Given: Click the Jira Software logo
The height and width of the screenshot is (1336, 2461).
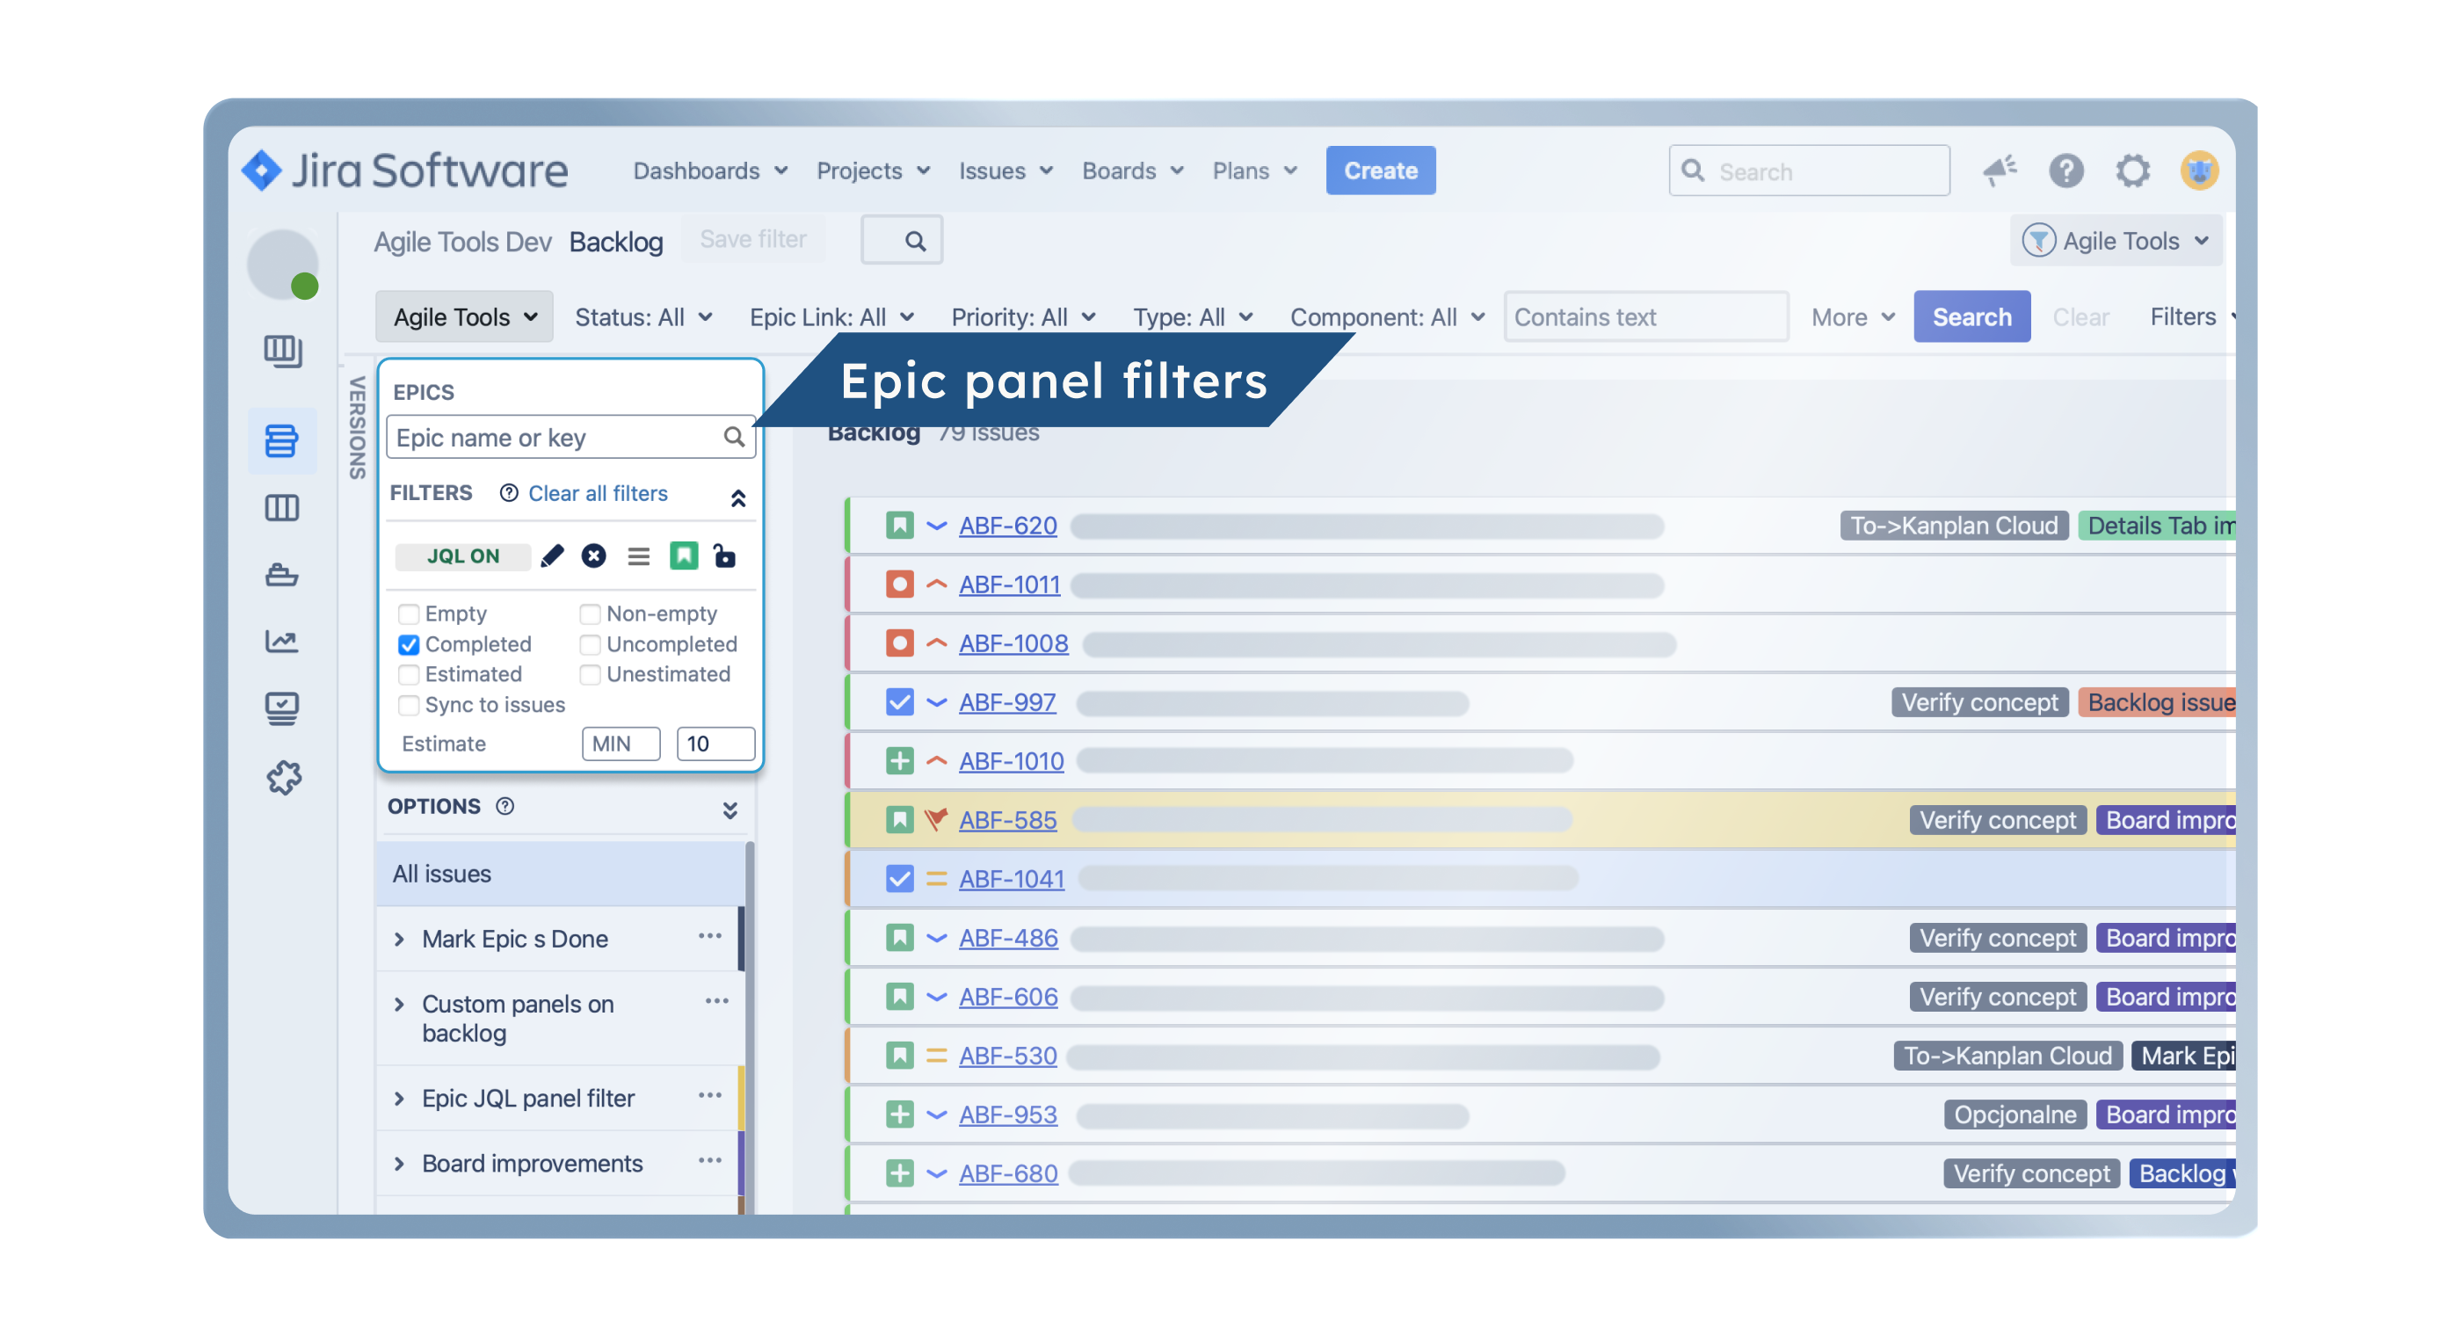Looking at the screenshot, I should coord(405,171).
